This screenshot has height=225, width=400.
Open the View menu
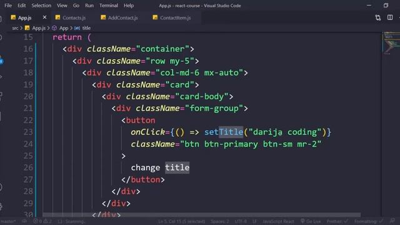pyautogui.click(x=62, y=6)
